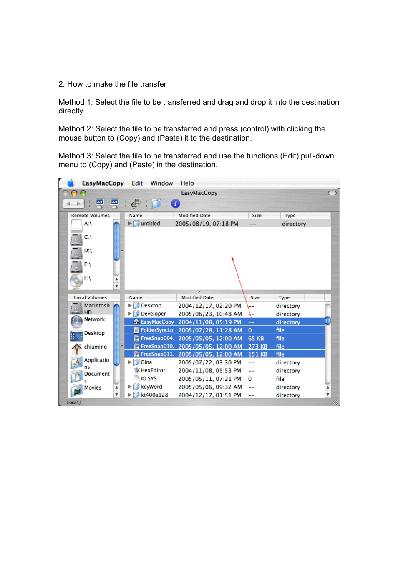Click the Remote Volumes scroll down arrow
Viewport: 398px width, 563px height.
[116, 286]
